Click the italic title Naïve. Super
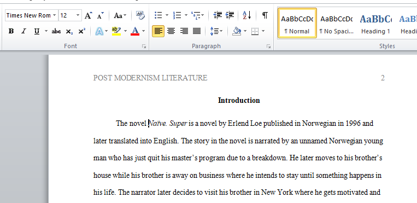The height and width of the screenshot is (203, 417). pos(168,124)
